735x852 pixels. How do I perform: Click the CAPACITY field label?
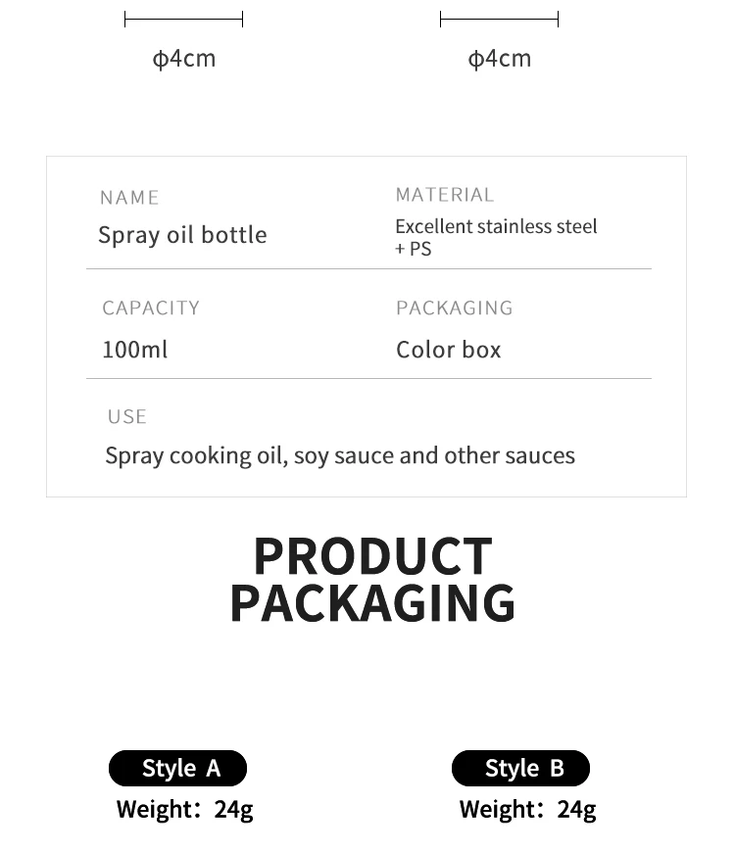[x=151, y=308]
